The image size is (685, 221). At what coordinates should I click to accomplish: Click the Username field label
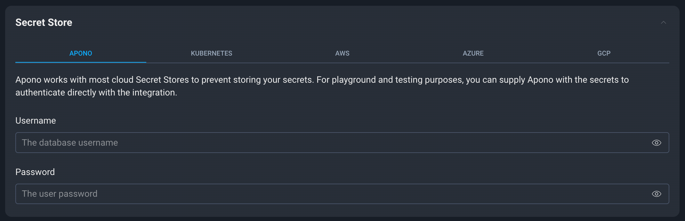point(36,121)
